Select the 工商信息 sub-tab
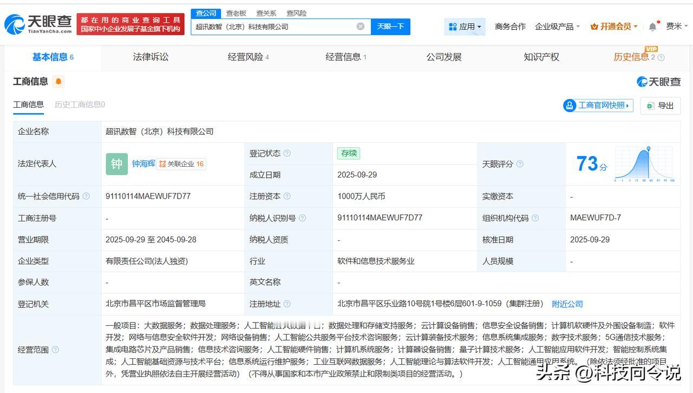This screenshot has width=693, height=393. pyautogui.click(x=28, y=105)
